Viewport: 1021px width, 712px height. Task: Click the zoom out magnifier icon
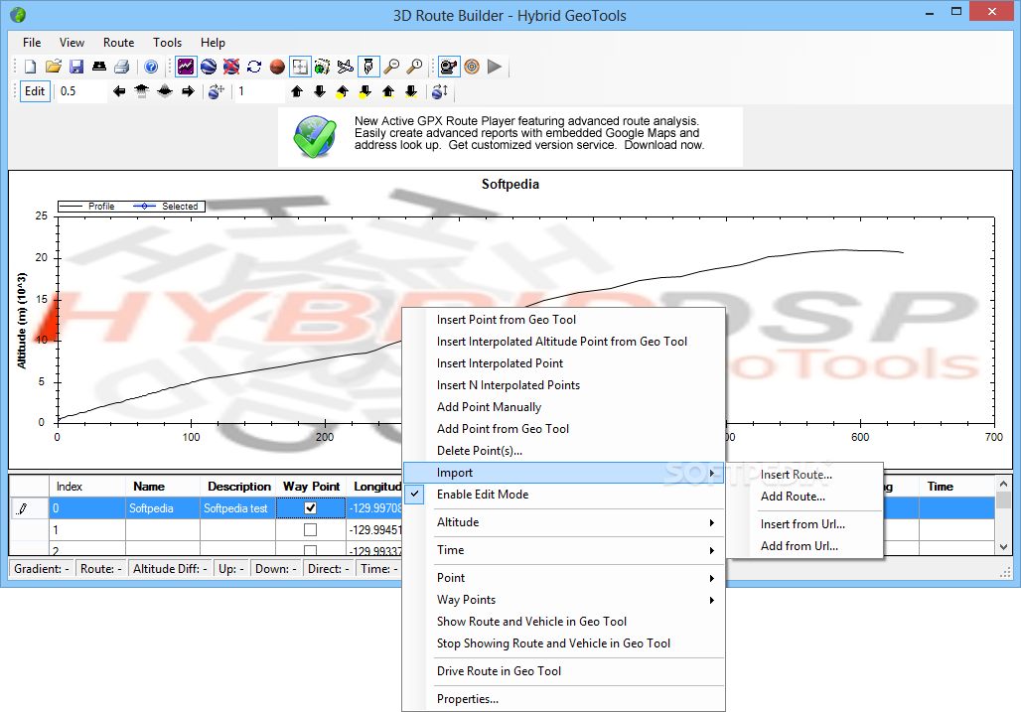(391, 67)
